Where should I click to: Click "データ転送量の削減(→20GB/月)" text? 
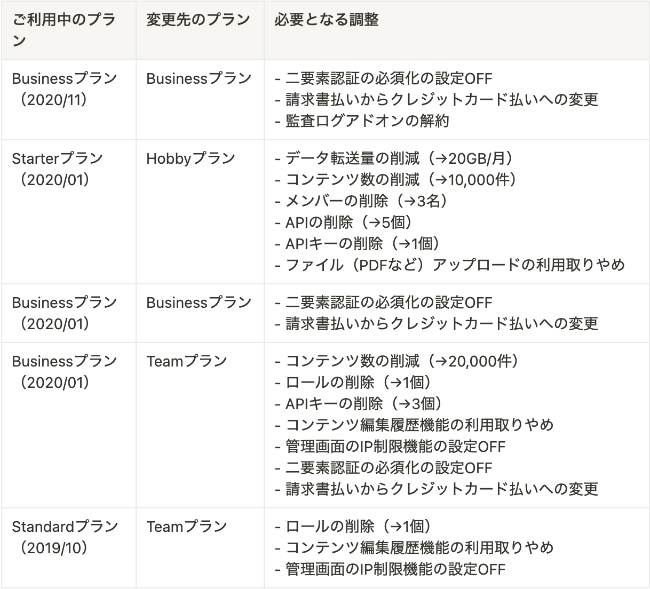click(394, 158)
